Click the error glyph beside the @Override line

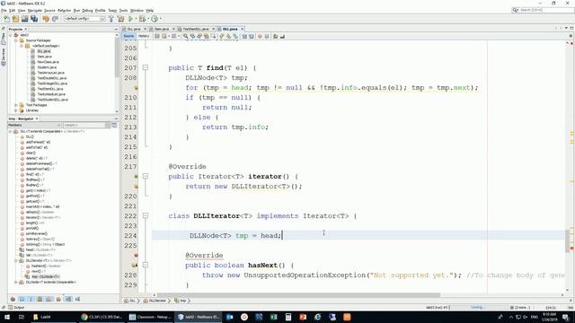pyautogui.click(x=136, y=255)
